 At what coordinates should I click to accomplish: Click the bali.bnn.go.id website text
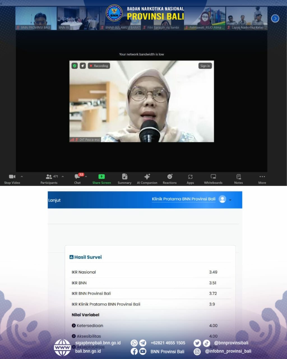[x=88, y=351]
